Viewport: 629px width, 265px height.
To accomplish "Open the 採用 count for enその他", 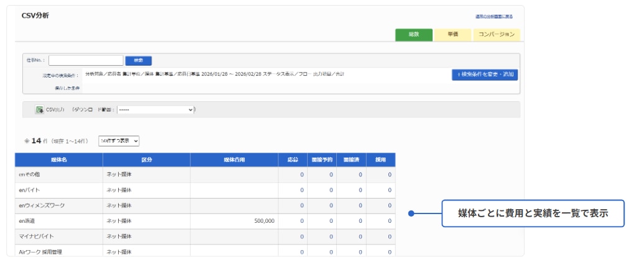I will (390, 174).
